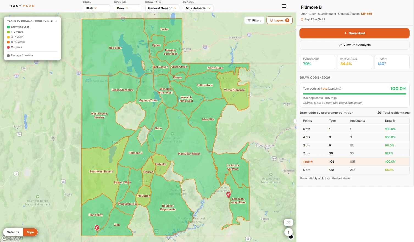
Task: Click the HUNT PLAN logo
Action: (x=22, y=6)
